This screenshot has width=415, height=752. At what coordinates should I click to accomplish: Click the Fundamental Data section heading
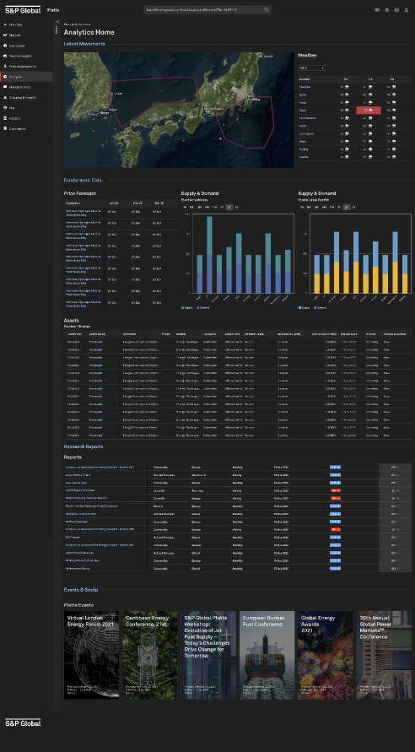(x=83, y=181)
